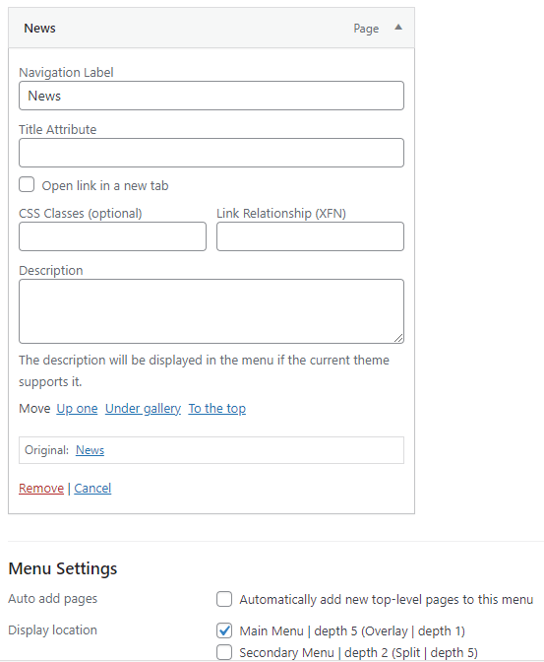Screen dimensions: 544x662
Task: Move item using Up one link
Action: pos(77,409)
